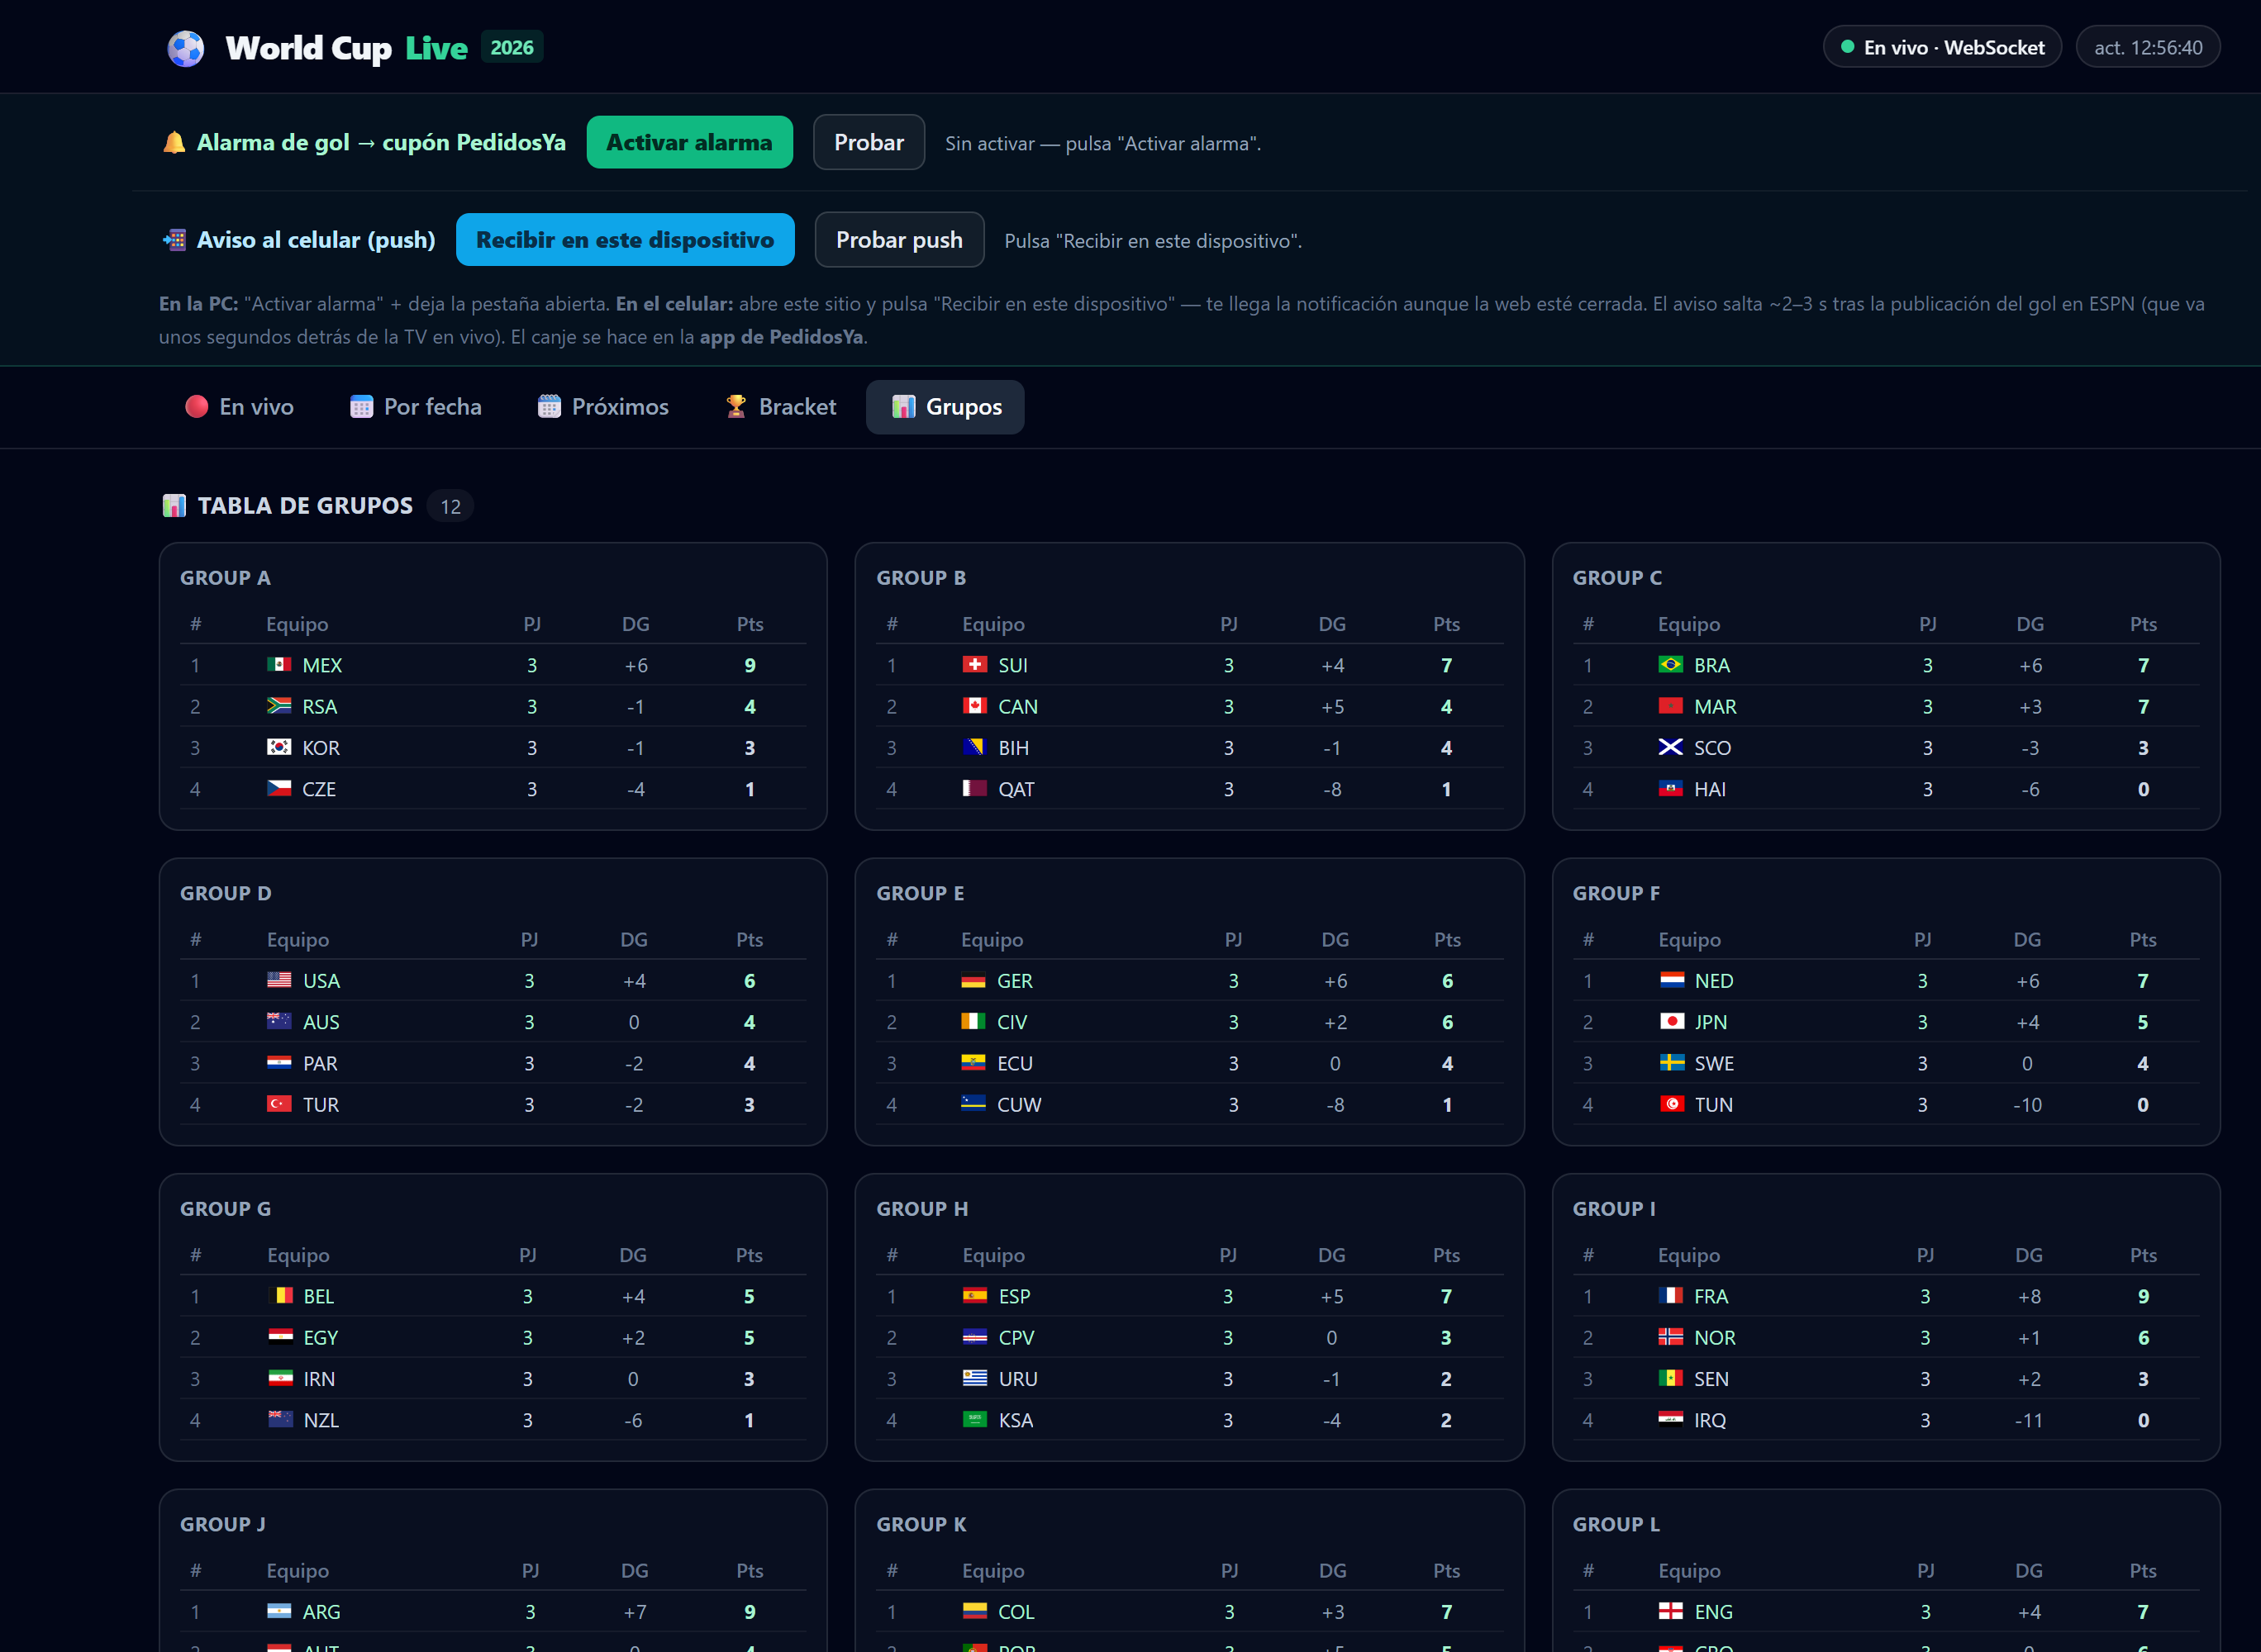Viewport: 2261px width, 1652px height.
Task: Click the GROUP B heading
Action: coord(921,578)
